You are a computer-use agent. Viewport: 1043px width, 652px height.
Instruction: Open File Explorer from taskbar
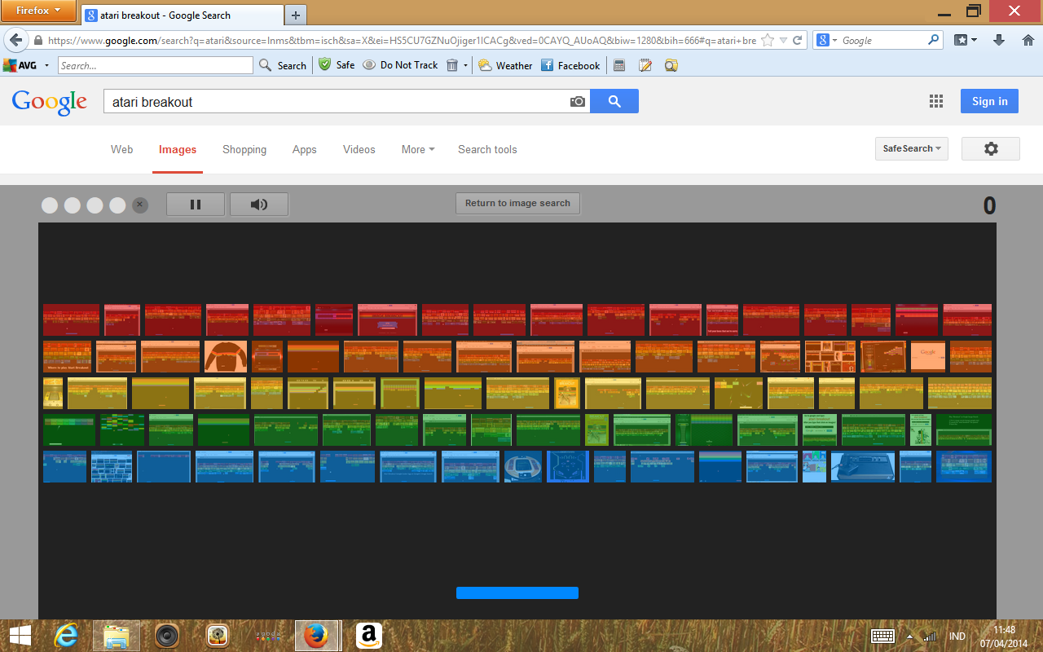click(x=116, y=636)
